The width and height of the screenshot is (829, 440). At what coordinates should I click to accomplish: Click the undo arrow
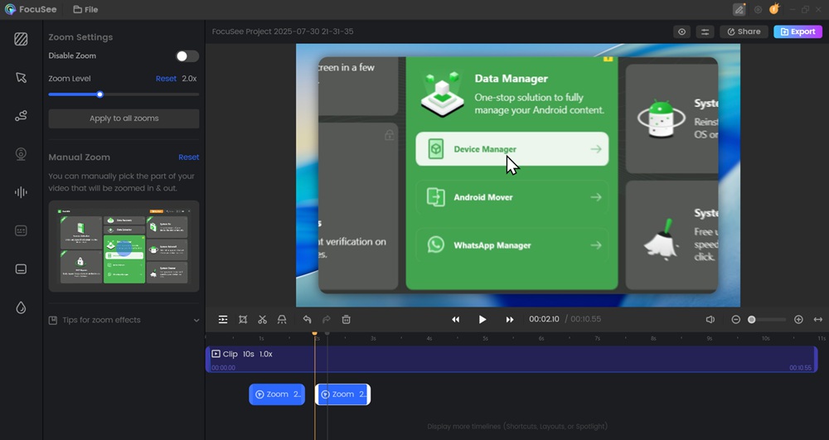click(x=308, y=320)
